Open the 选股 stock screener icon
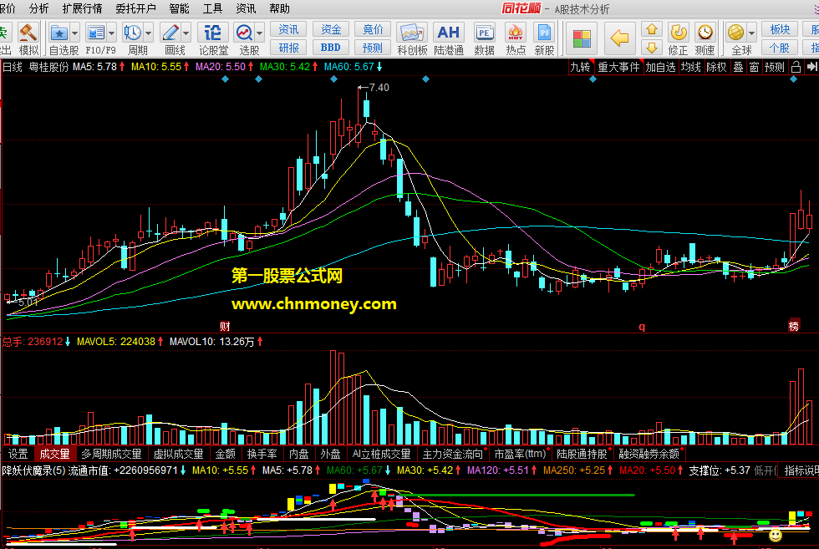 coord(244,33)
